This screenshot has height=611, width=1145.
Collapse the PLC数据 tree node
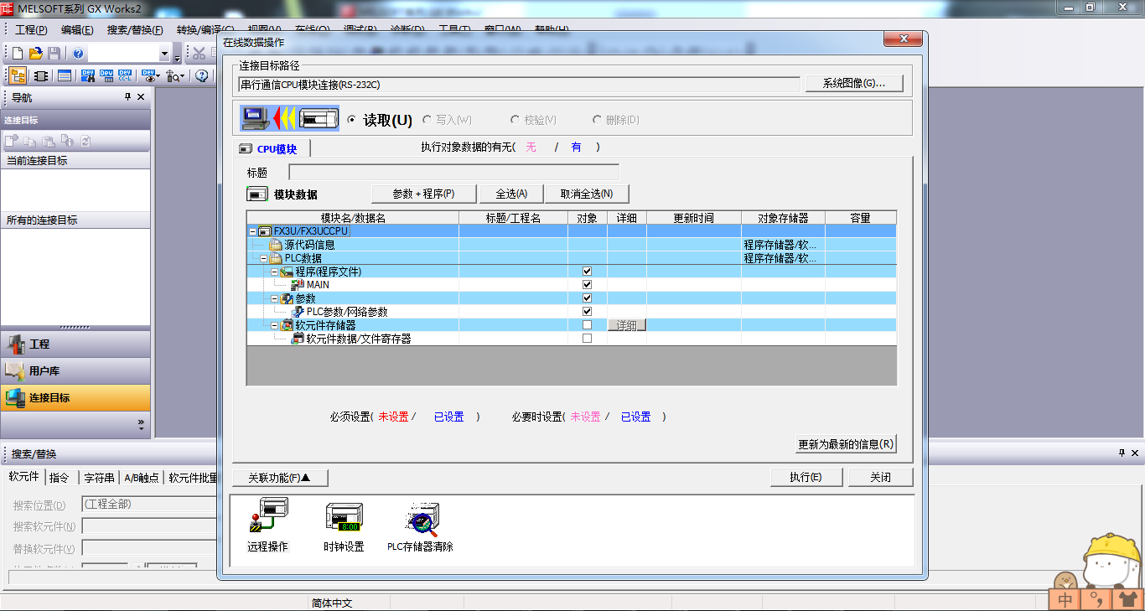[x=263, y=258]
